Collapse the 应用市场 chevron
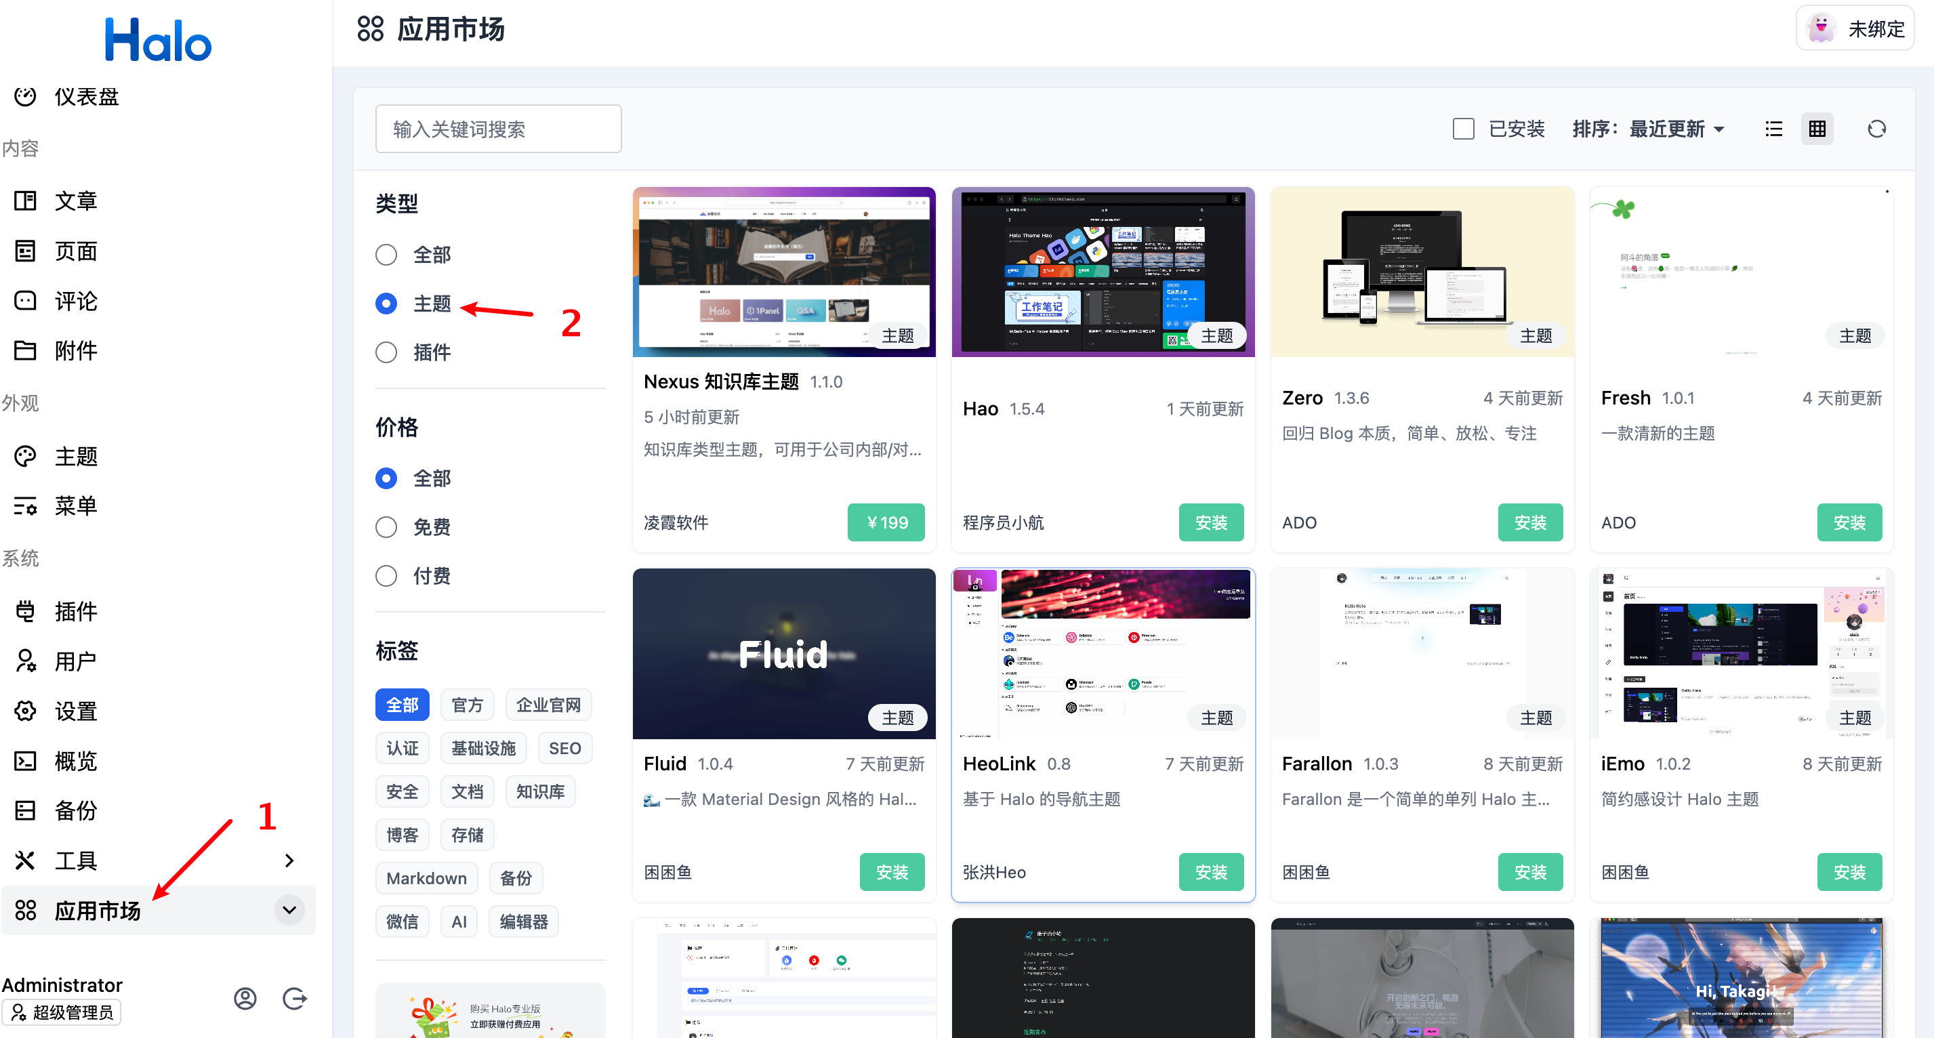This screenshot has height=1038, width=1934. tap(290, 911)
